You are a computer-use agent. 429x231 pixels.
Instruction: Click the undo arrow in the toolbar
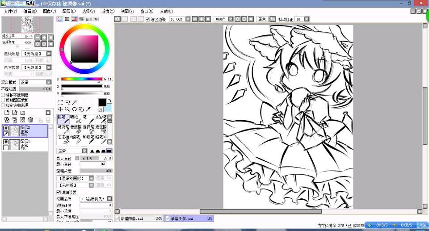(117, 19)
